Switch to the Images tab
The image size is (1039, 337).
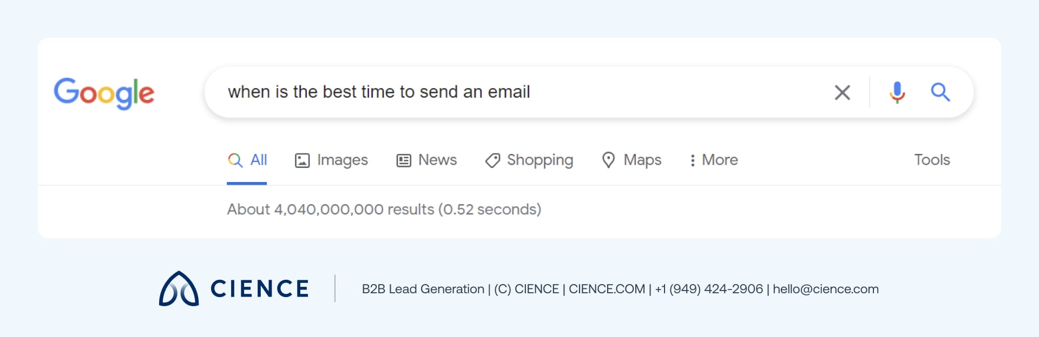coord(342,160)
